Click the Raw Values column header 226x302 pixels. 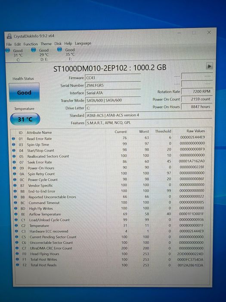(195, 131)
